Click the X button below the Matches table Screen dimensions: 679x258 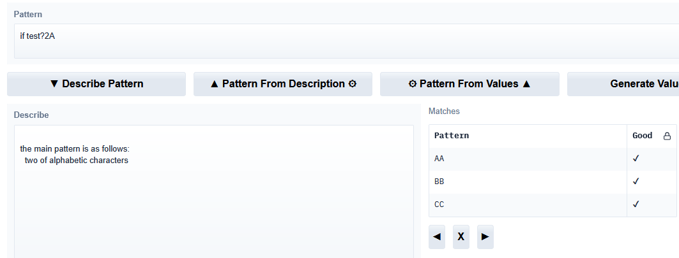click(x=461, y=236)
